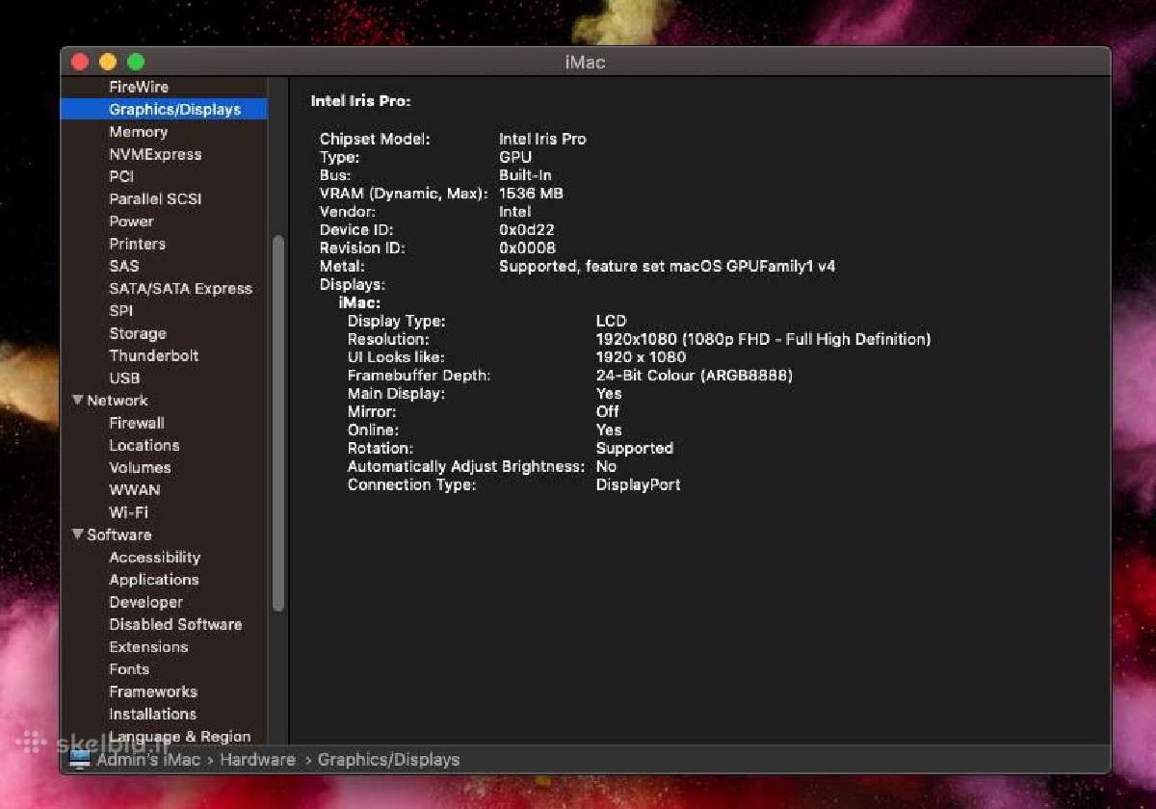Click the computer icon in path bar
Viewport: 1156px width, 809px height.
79,759
